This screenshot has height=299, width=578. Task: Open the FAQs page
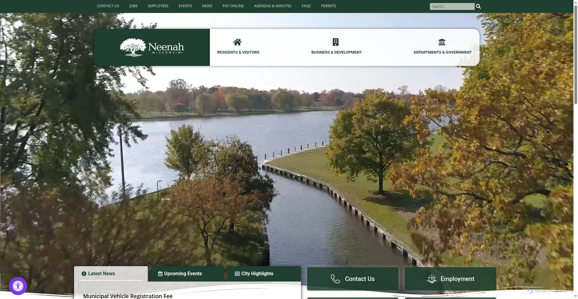pos(306,6)
